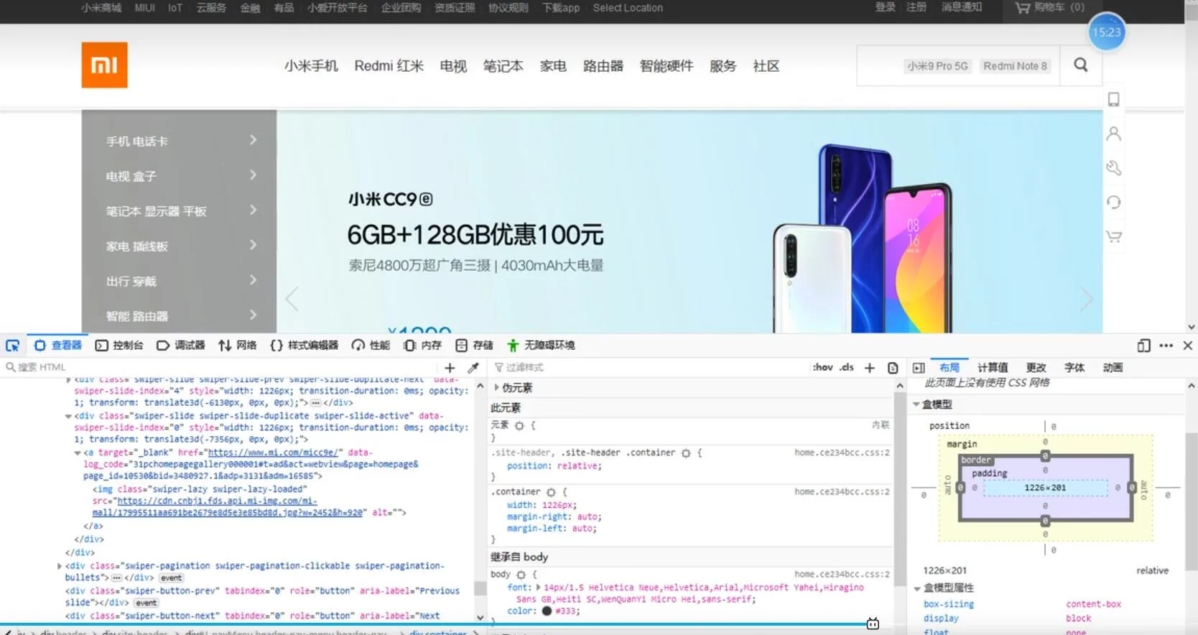
Task: Open 电视 navigation item
Action: pyautogui.click(x=453, y=66)
